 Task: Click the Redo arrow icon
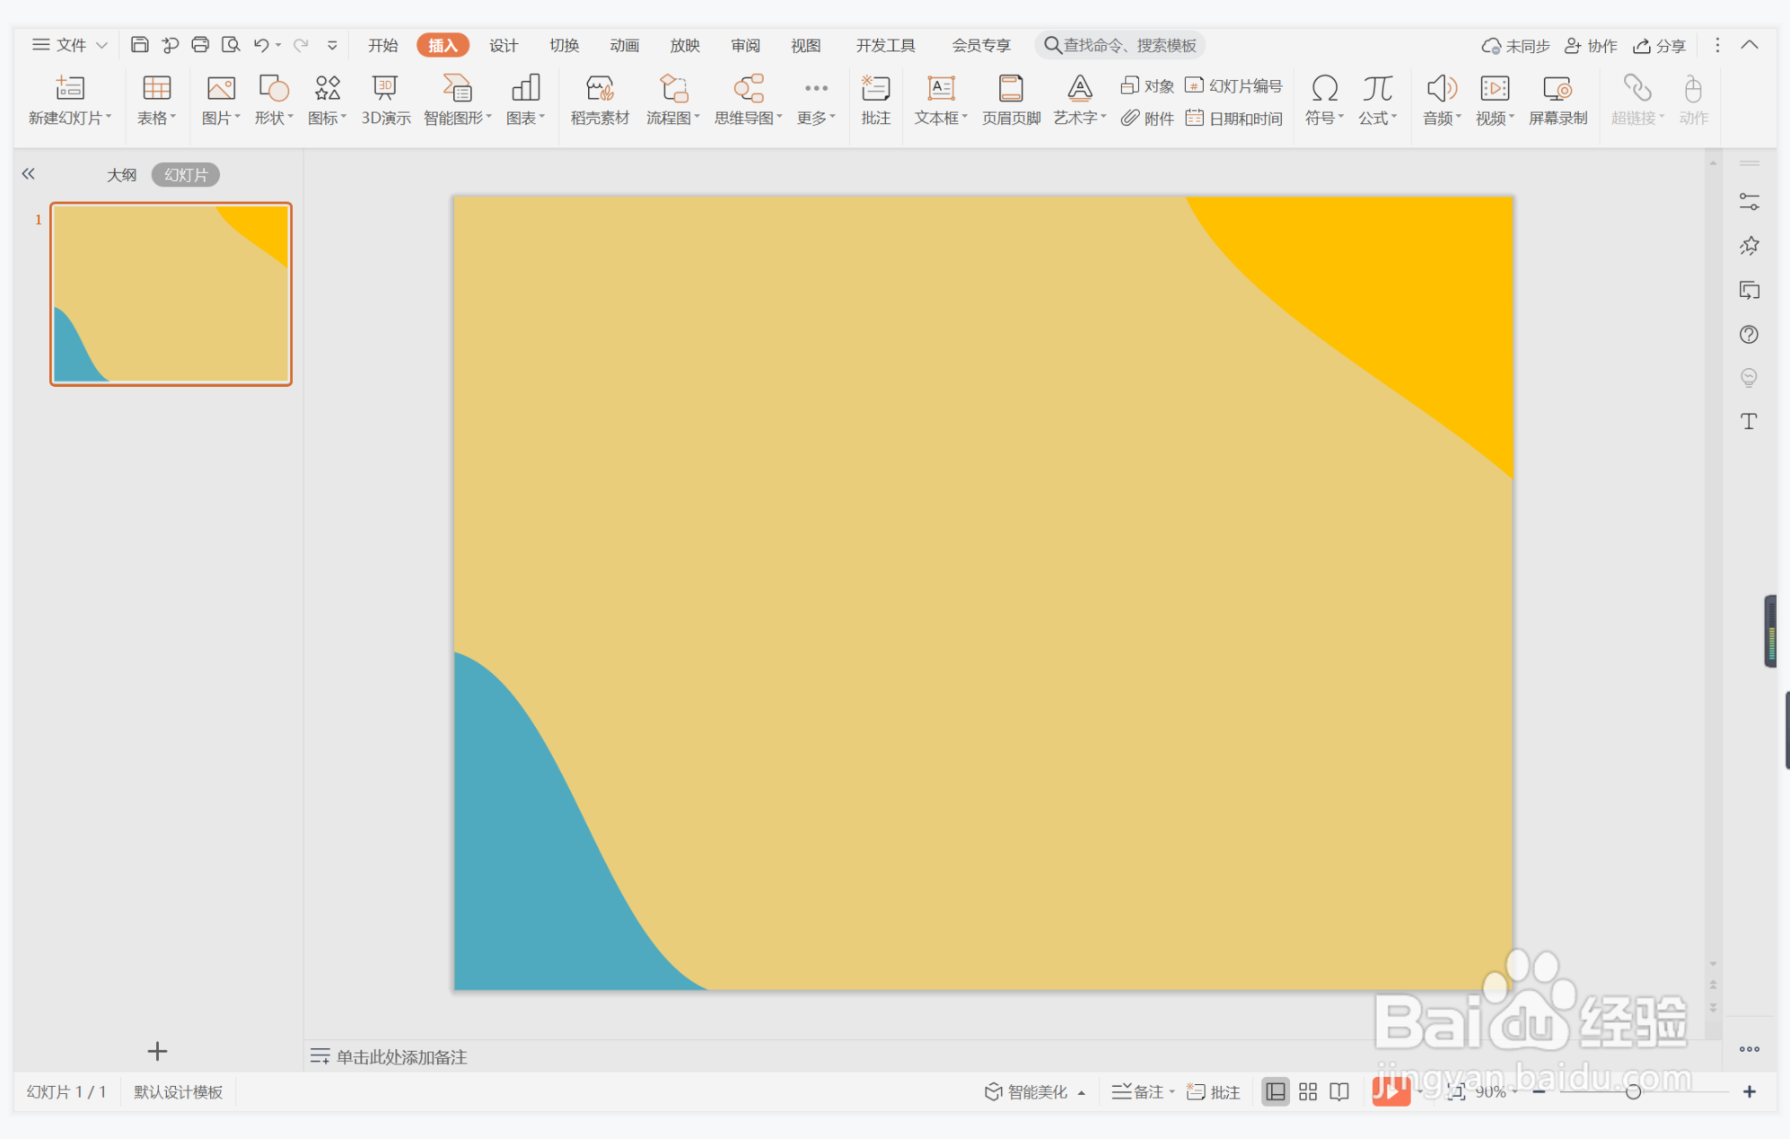pos(301,45)
